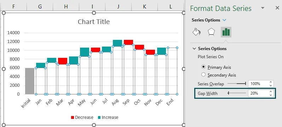Click the Gap Width 20% input field

(x=258, y=93)
